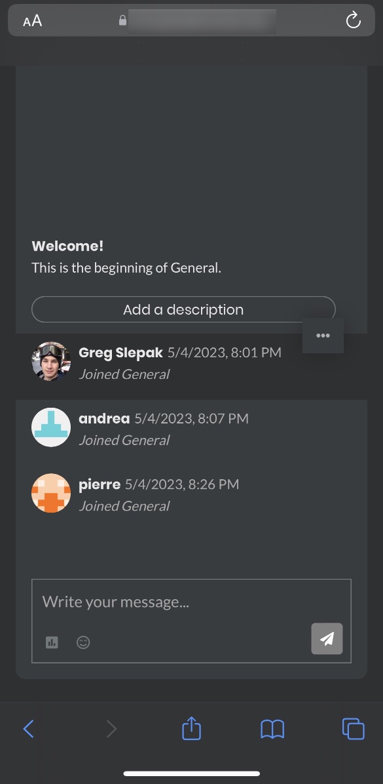
Task: Click pierre's orange avatar
Action: (x=50, y=492)
